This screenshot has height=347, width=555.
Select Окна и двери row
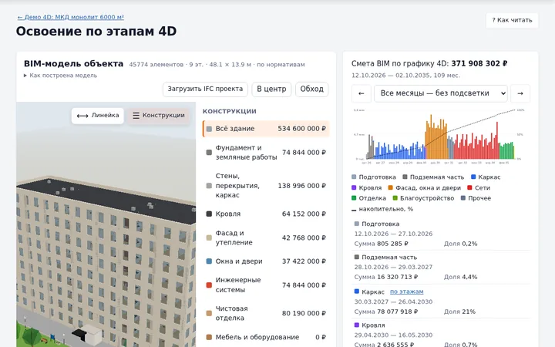tap(266, 261)
